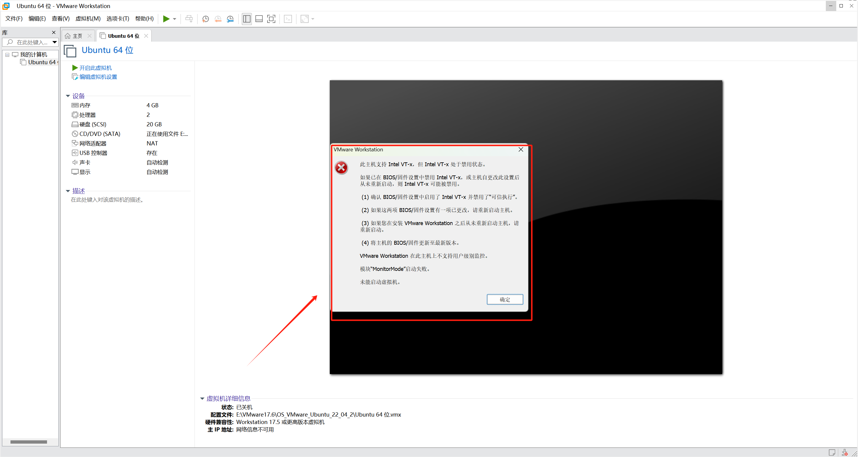Close the 库 library panel
Image resolution: width=858 pixels, height=457 pixels.
[x=54, y=33]
